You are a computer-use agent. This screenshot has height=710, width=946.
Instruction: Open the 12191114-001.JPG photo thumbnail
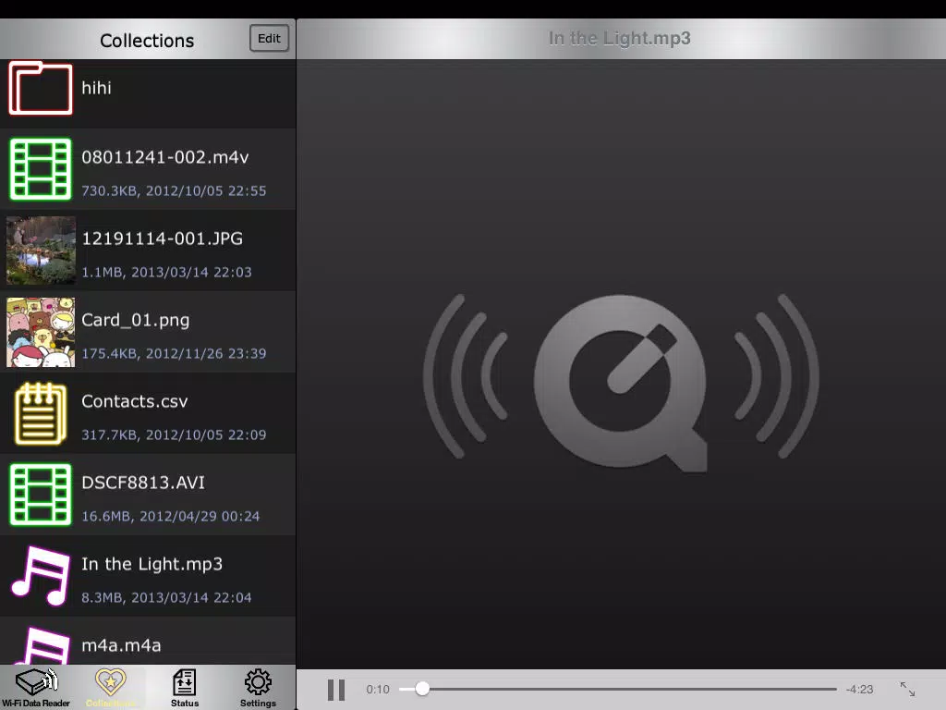pyautogui.click(x=41, y=250)
